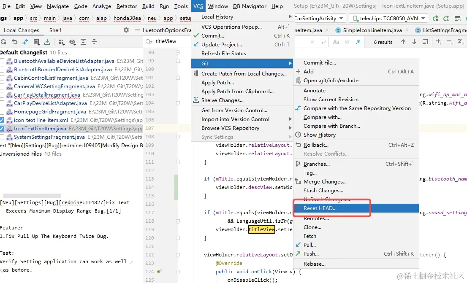467x283 pixels.
Task: Toggle Words W search option
Action: point(347,42)
